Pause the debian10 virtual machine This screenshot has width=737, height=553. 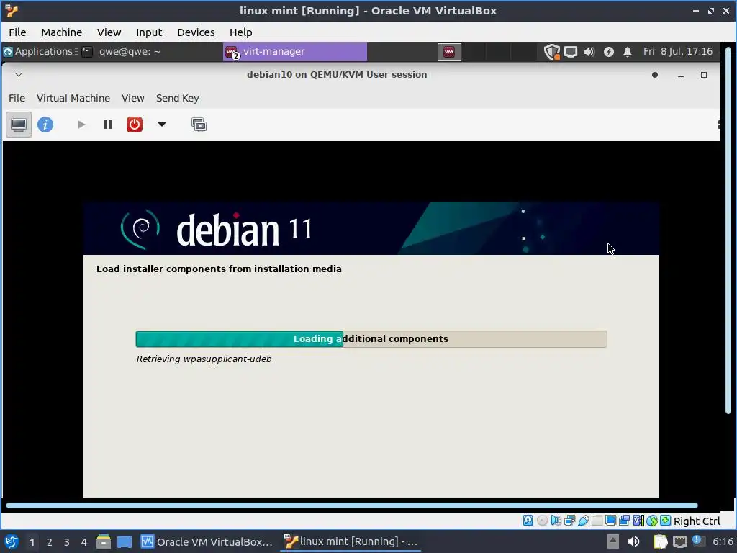point(108,125)
